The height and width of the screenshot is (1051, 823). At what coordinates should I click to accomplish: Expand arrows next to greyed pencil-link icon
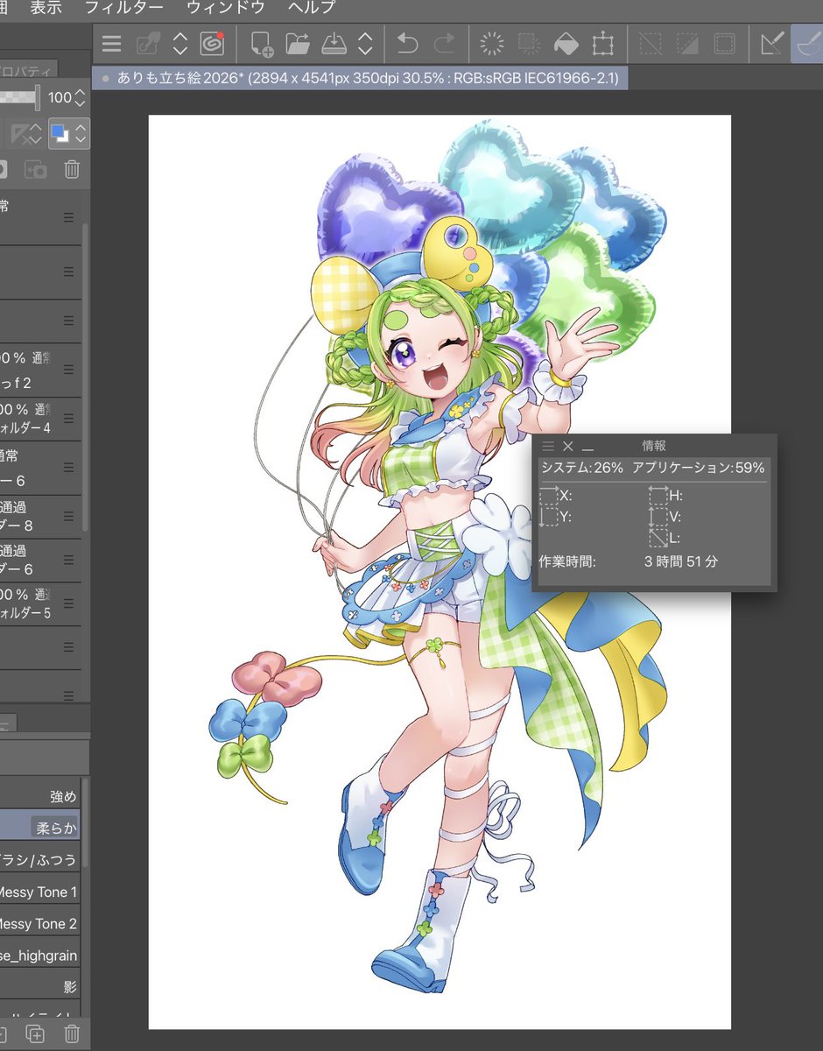point(179,44)
